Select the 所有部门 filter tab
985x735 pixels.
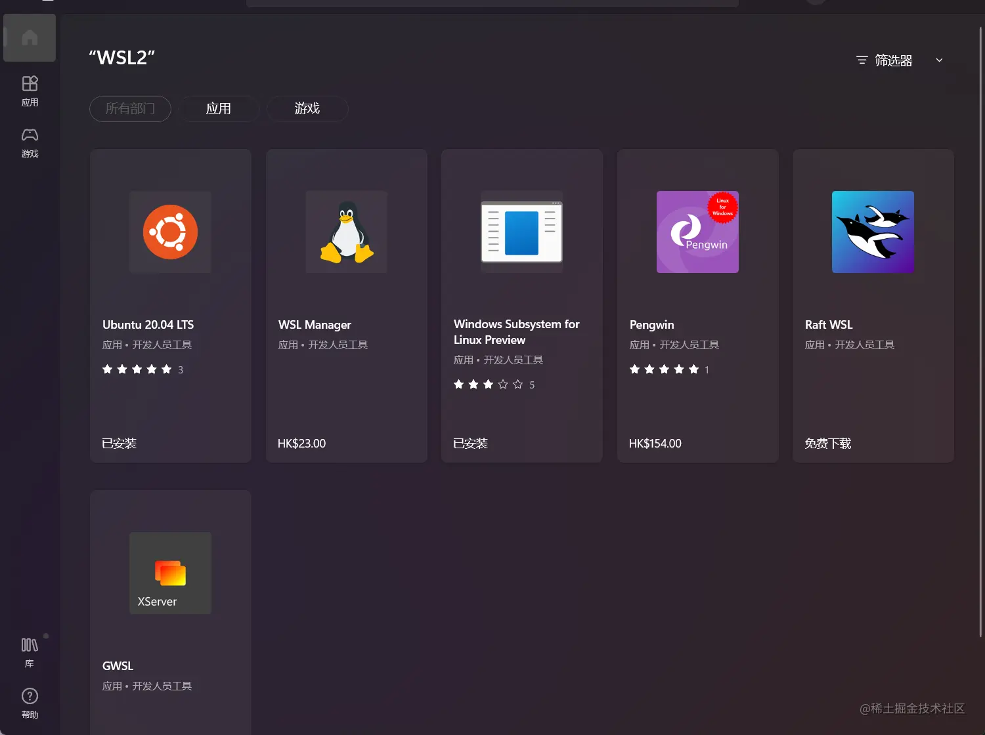click(130, 109)
